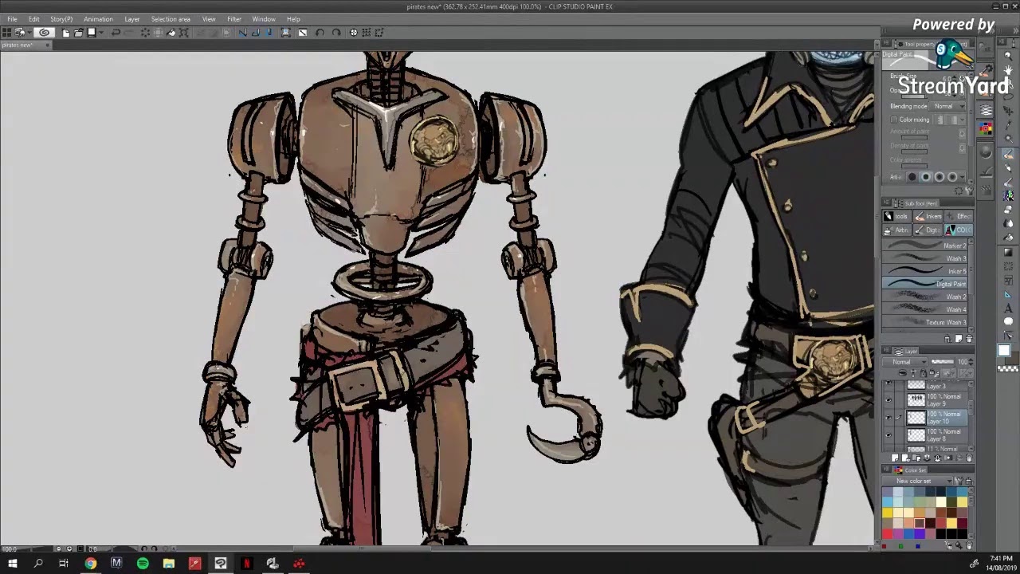Toggle visibility of Layer 8
Viewport: 1020px width, 574px height.
(x=889, y=435)
